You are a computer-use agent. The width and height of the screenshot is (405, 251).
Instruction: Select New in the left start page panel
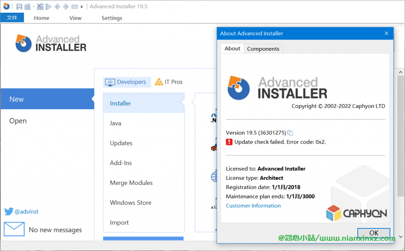click(47, 99)
